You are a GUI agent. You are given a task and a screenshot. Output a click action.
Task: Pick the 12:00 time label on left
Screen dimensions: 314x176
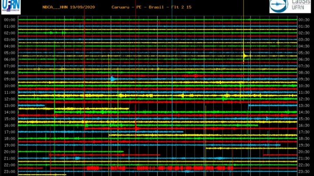pos(9,99)
